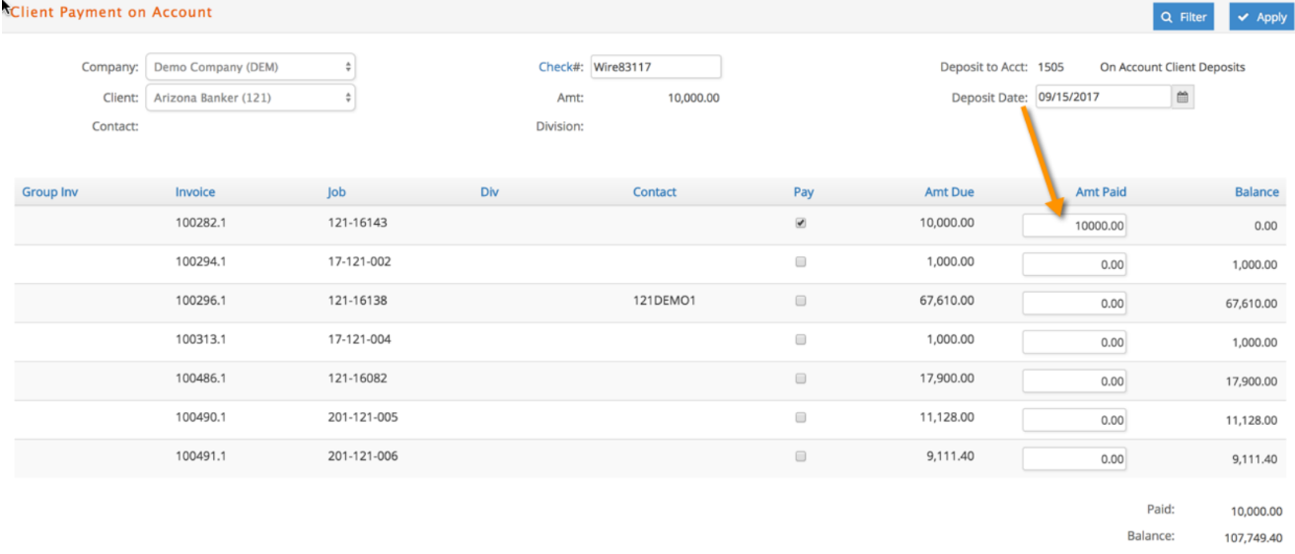
Task: Sort by the Contact column header
Action: point(655,192)
